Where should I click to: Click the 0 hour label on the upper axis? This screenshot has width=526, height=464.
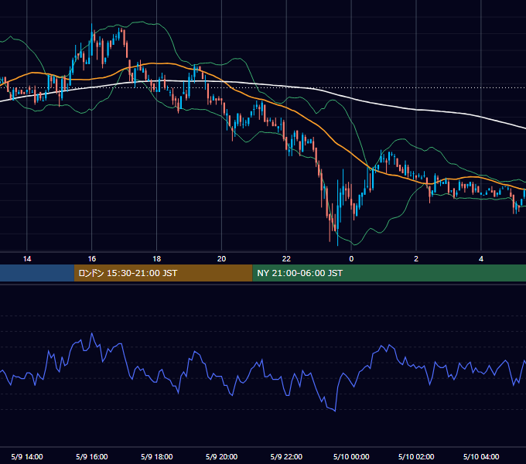(351, 259)
